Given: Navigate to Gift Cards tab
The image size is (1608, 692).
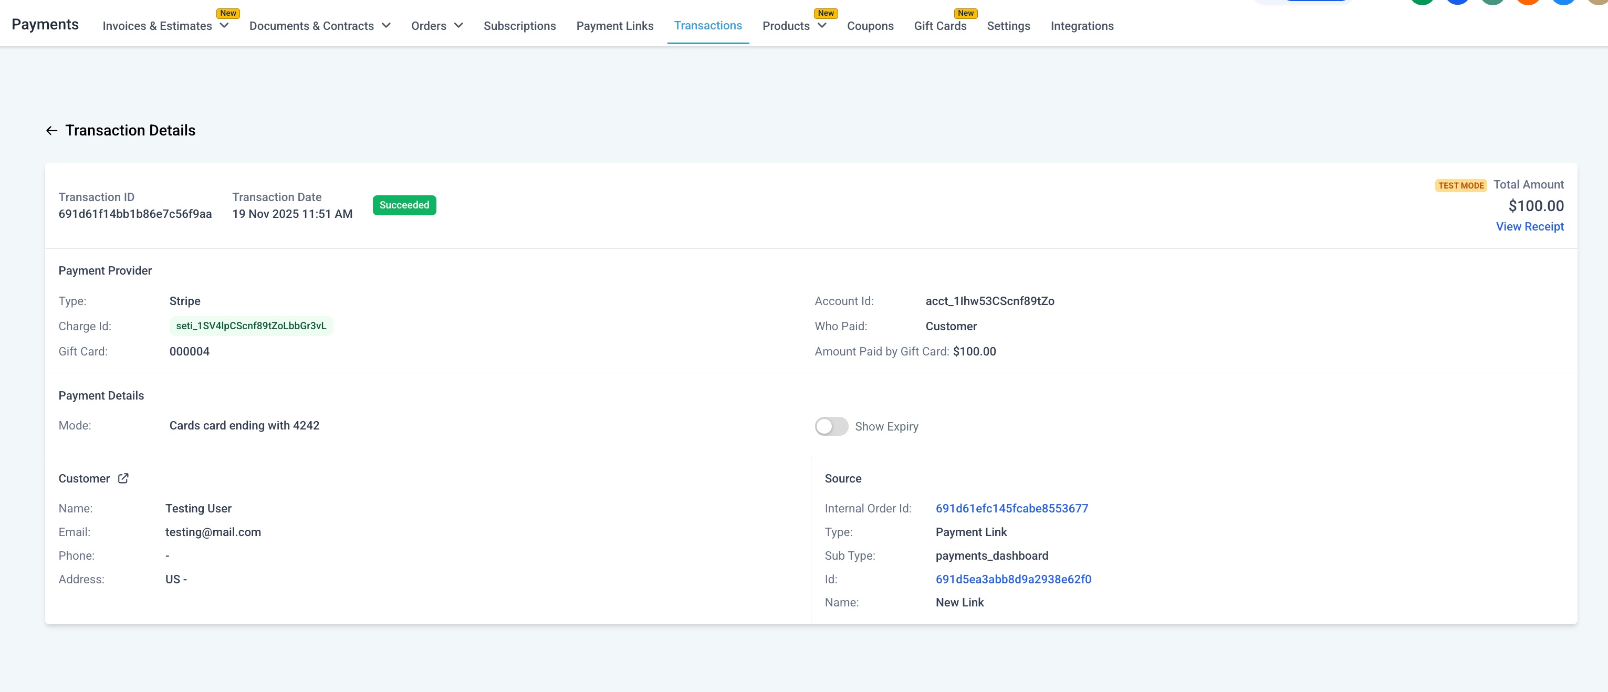Looking at the screenshot, I should tap(939, 26).
